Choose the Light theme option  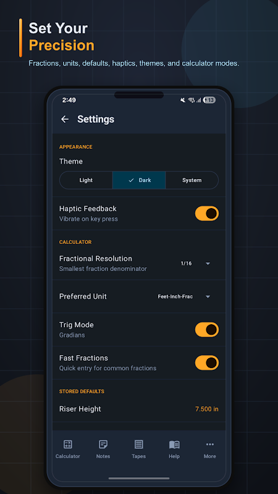pyautogui.click(x=86, y=180)
